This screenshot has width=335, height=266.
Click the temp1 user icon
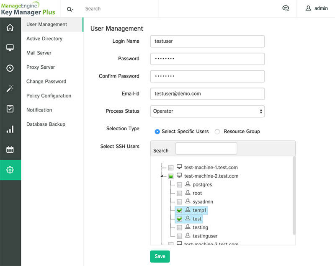click(x=188, y=209)
